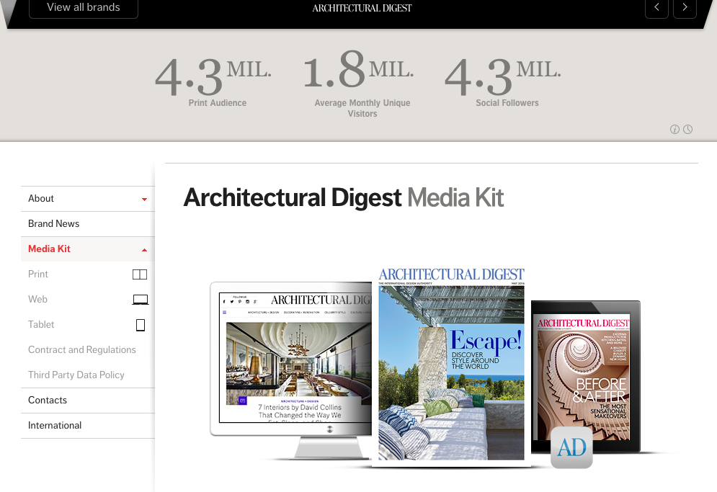Click the View all brands button

click(x=83, y=8)
